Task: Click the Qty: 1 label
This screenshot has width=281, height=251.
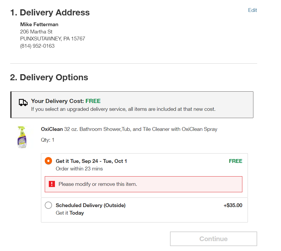Action: click(47, 140)
